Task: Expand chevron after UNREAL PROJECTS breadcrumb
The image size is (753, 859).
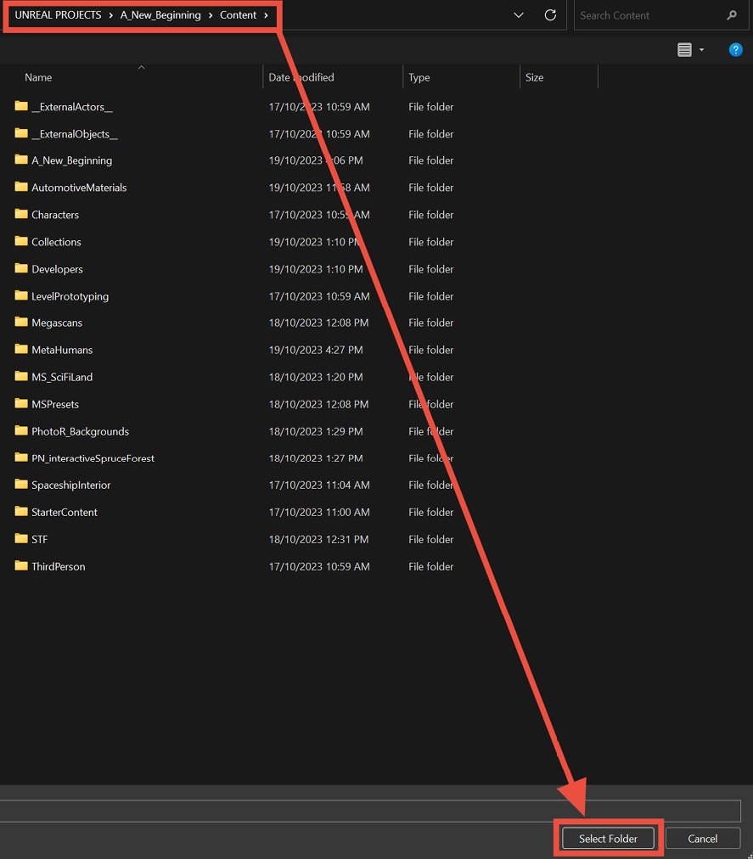Action: tap(110, 15)
